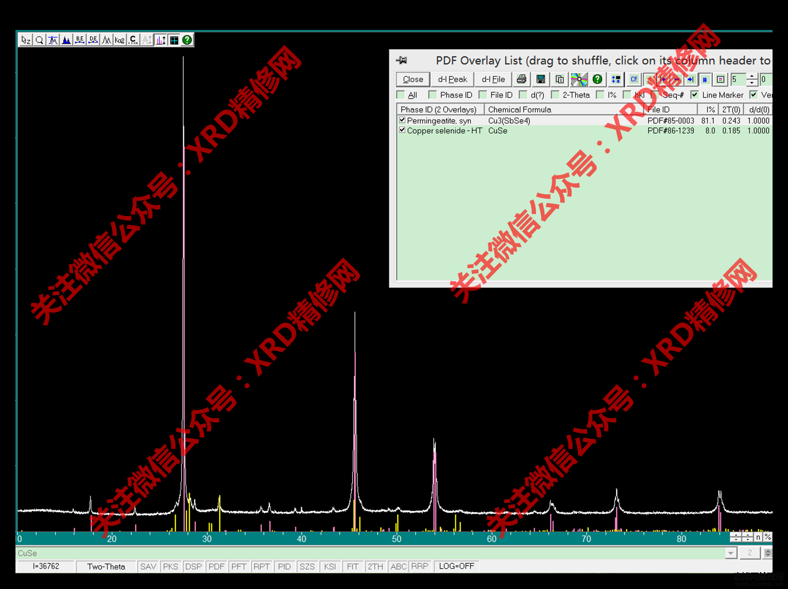The height and width of the screenshot is (589, 788).
Task: Click the Phase ID (2 Overlays) column header
Action: click(438, 110)
